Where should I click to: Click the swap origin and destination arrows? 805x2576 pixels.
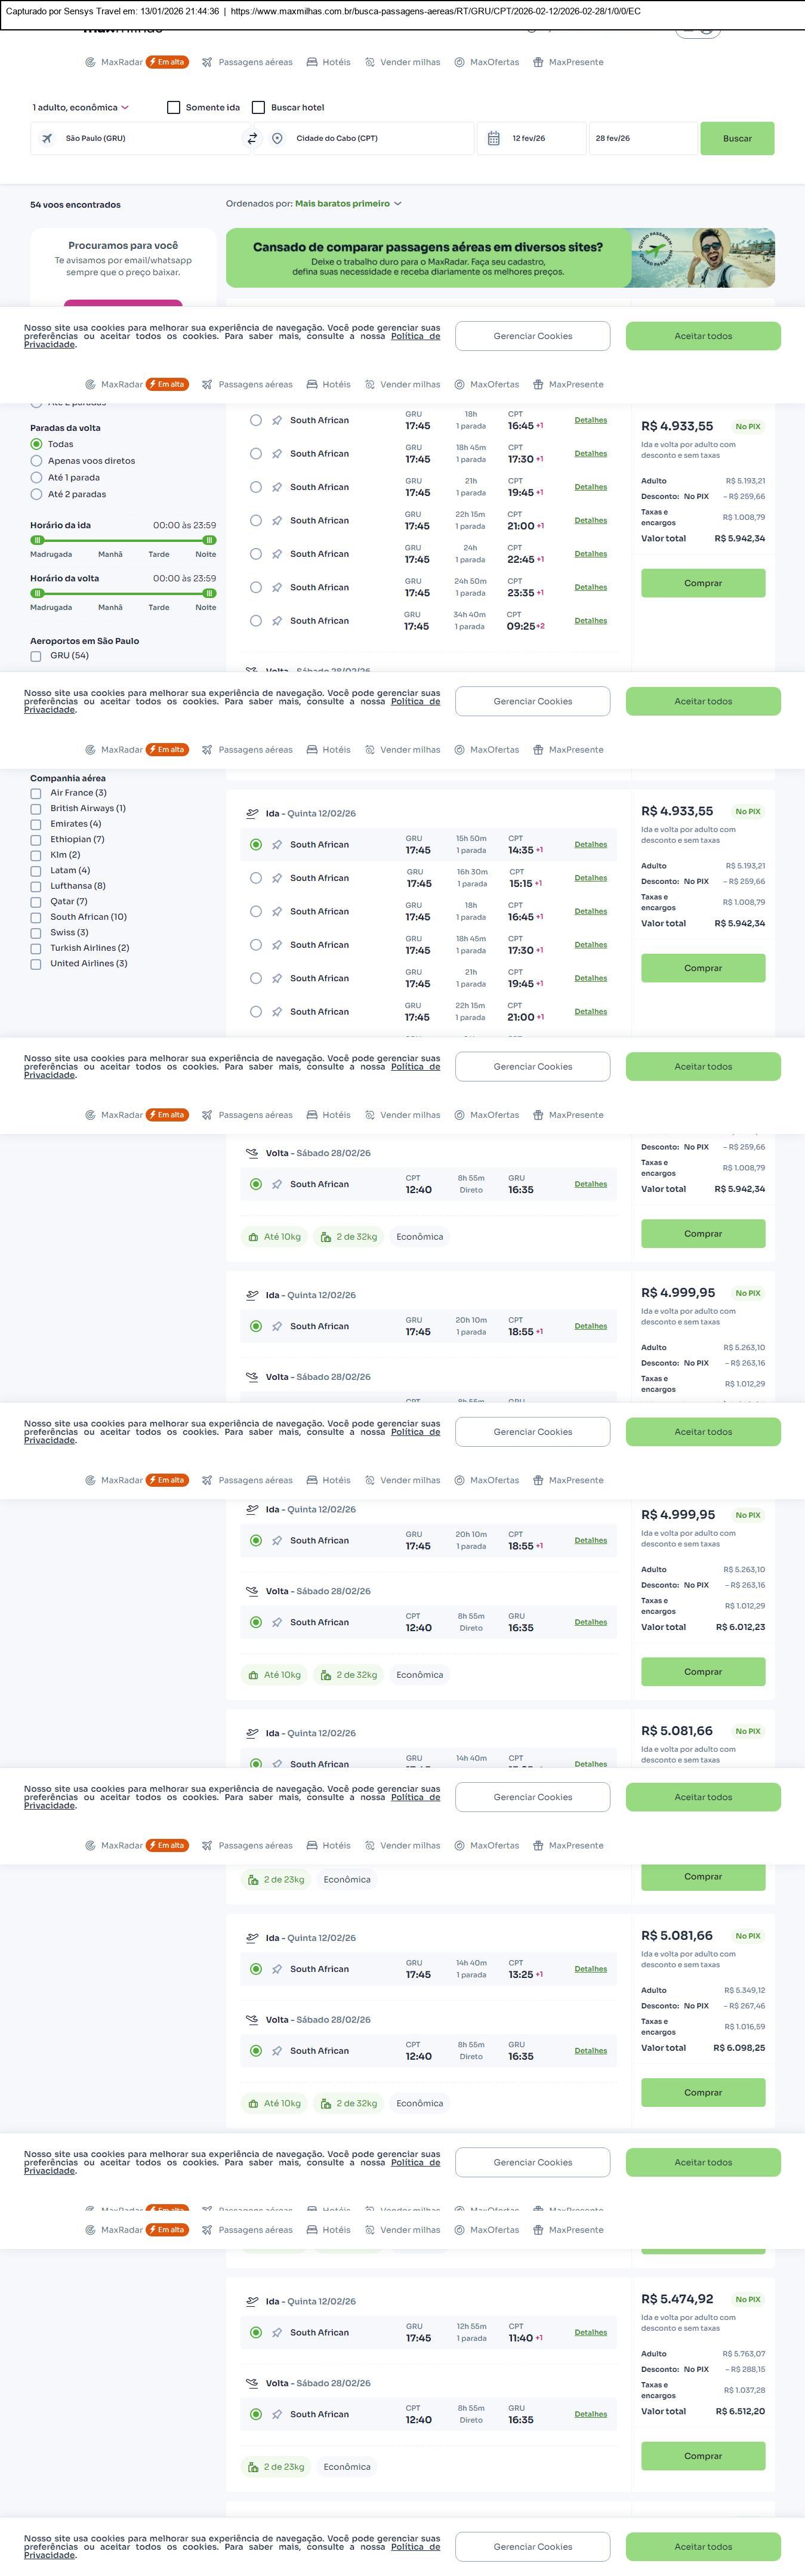tap(252, 139)
